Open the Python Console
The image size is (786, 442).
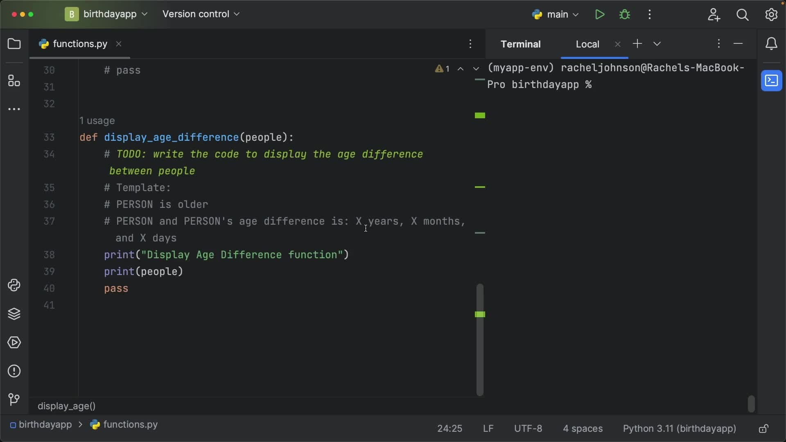click(x=14, y=285)
